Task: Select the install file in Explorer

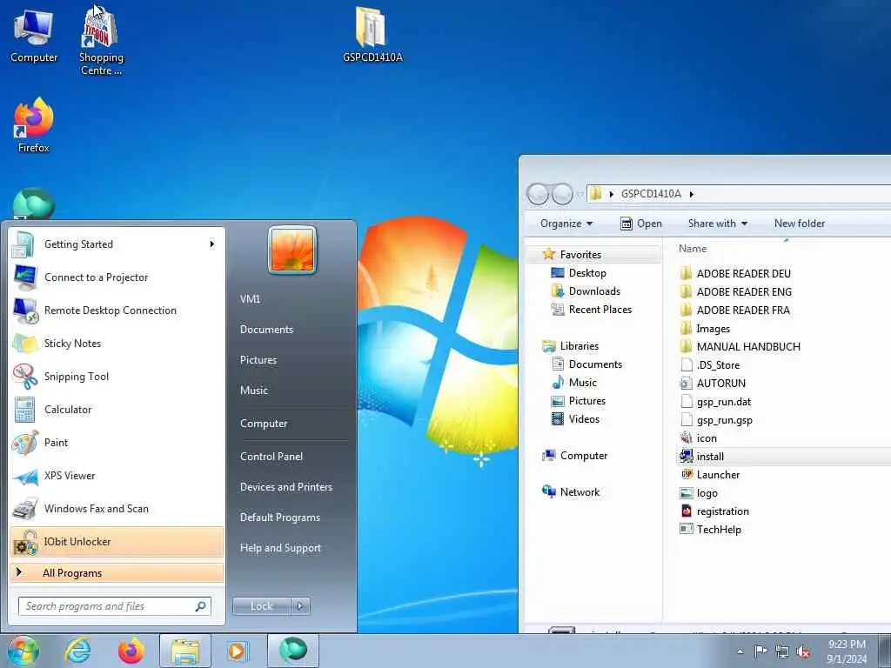Action: 710,457
